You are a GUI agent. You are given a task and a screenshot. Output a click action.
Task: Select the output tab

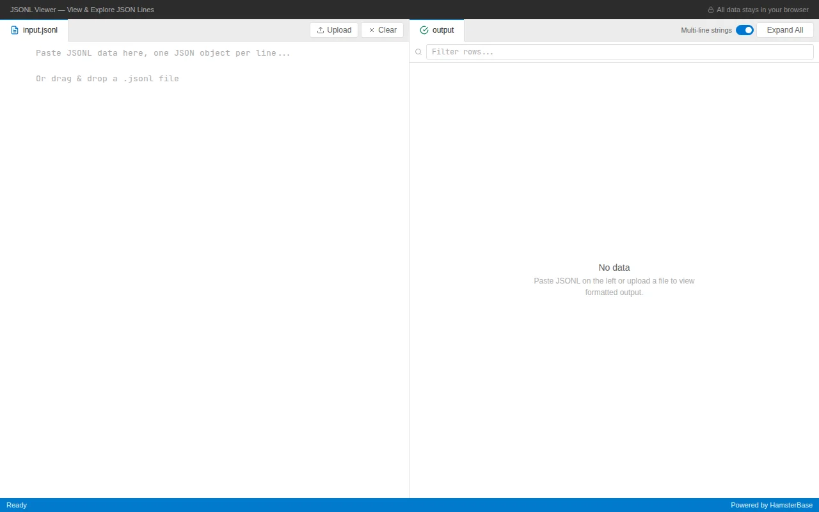pyautogui.click(x=436, y=30)
